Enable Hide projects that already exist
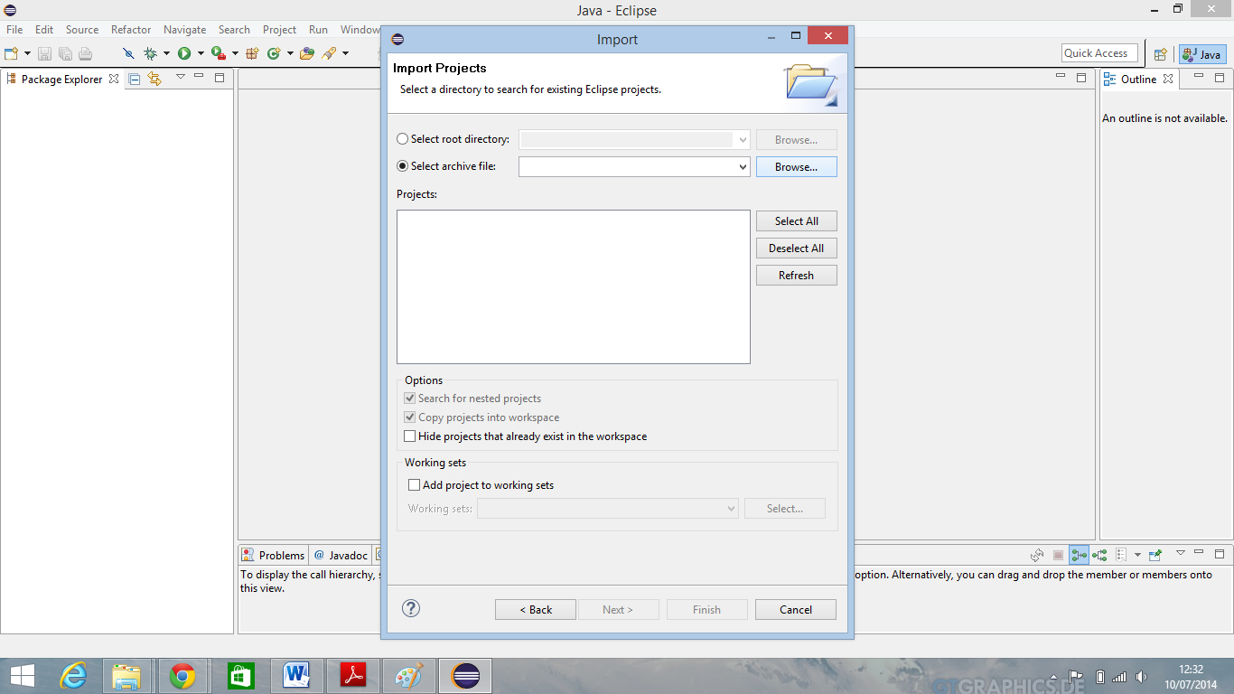Image resolution: width=1234 pixels, height=694 pixels. (410, 436)
